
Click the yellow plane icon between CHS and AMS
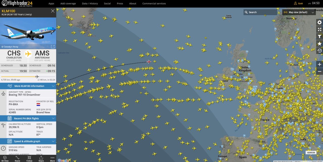point(28,54)
